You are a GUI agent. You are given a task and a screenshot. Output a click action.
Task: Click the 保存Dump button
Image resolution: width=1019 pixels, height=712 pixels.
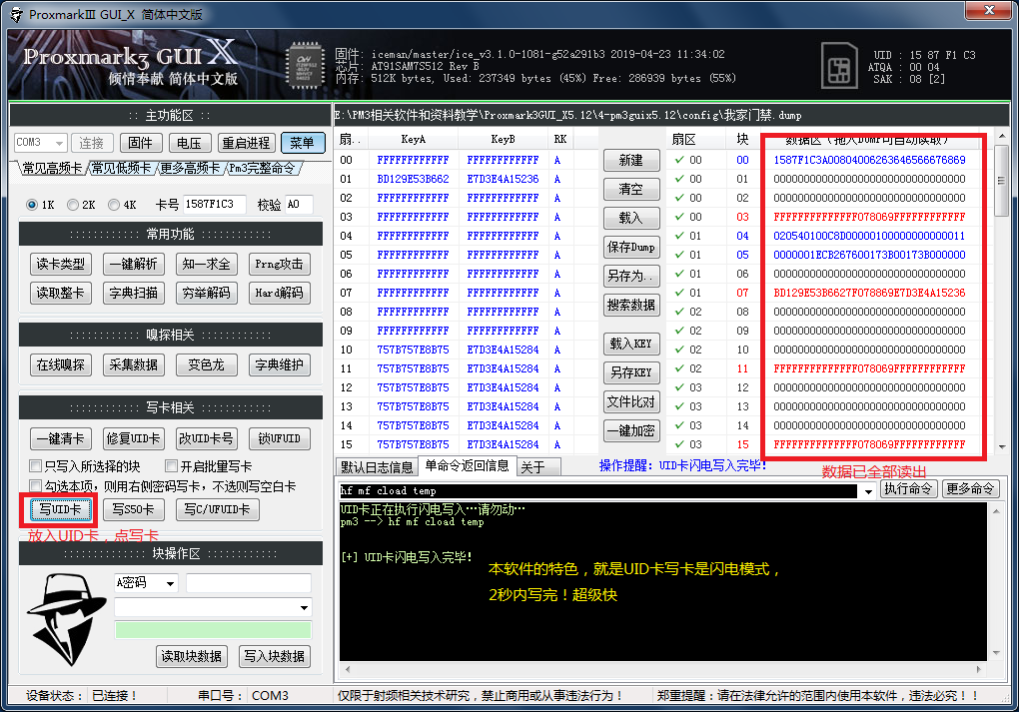631,247
